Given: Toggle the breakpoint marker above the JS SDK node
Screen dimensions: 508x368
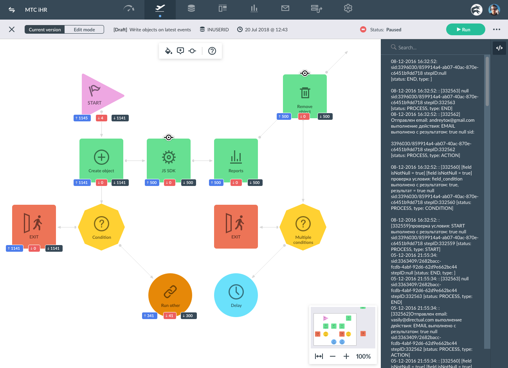Looking at the screenshot, I should click(x=168, y=137).
